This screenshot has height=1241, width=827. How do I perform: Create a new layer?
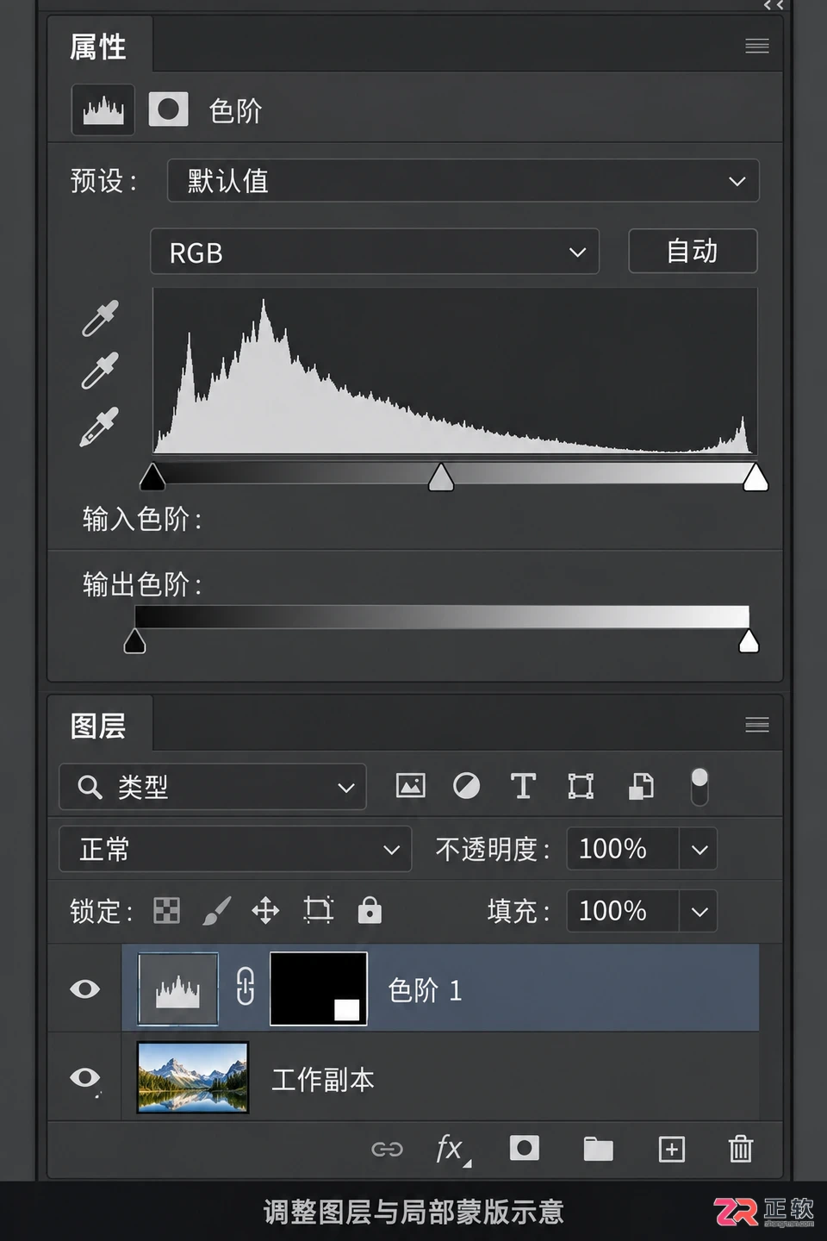[671, 1149]
